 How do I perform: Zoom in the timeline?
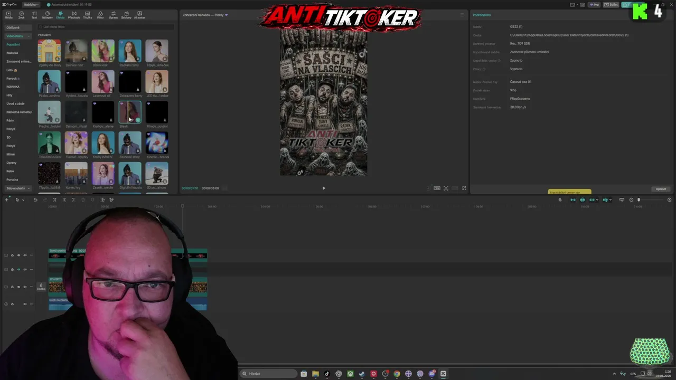[670, 200]
